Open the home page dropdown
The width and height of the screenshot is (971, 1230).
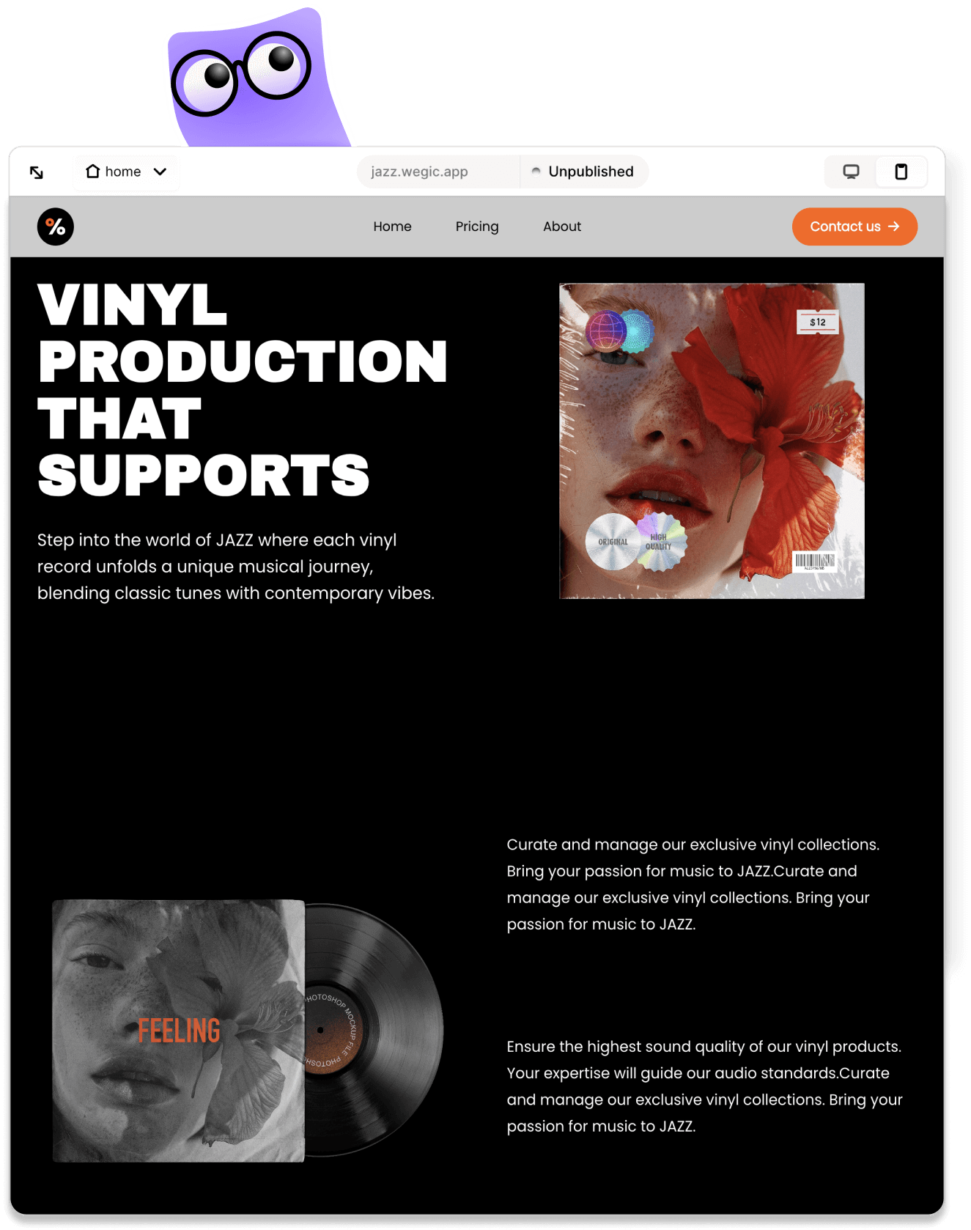tap(127, 172)
